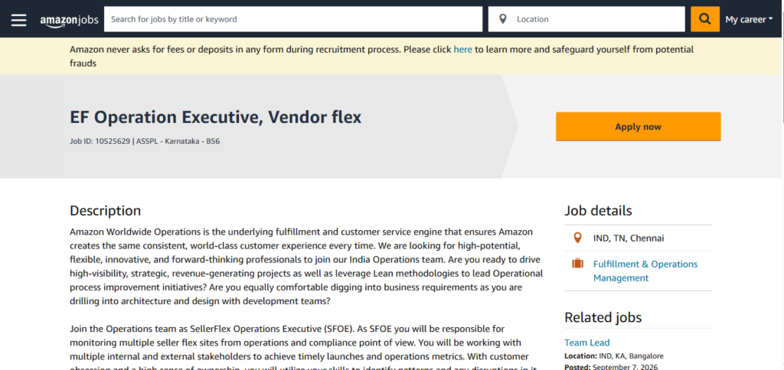Image resolution: width=784 pixels, height=370 pixels.
Task: Click the Location: IND, KA, Bangalore text
Action: (614, 356)
